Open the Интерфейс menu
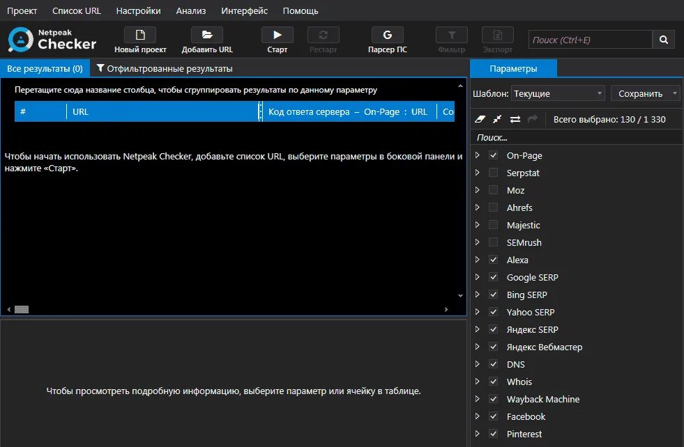Image resolution: width=684 pixels, height=447 pixels. coord(244,11)
